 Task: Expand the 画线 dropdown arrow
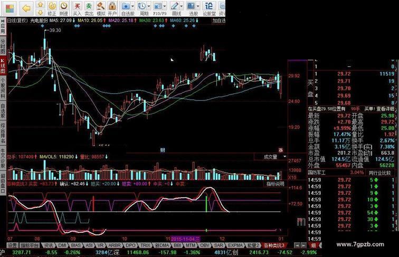tap(182, 6)
